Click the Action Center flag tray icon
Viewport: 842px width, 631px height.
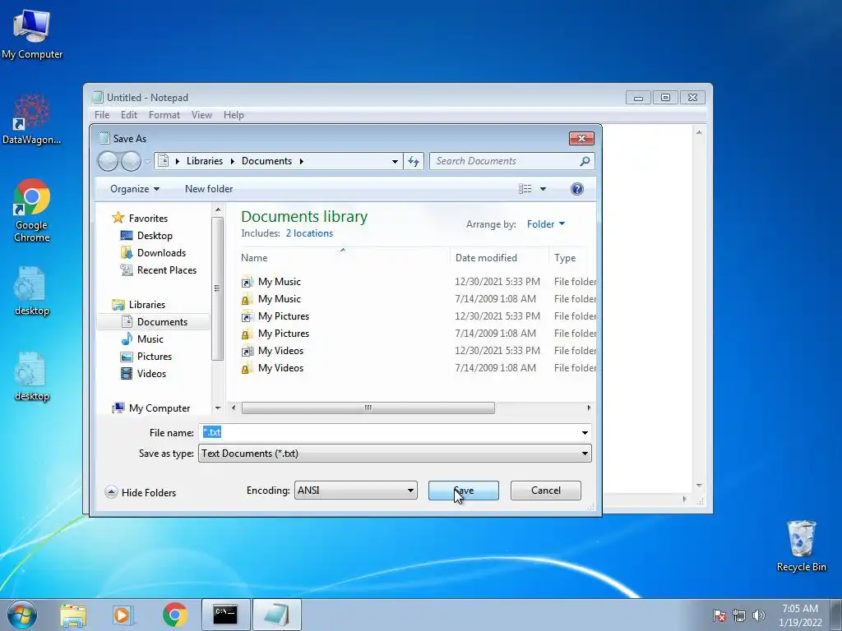click(x=719, y=615)
